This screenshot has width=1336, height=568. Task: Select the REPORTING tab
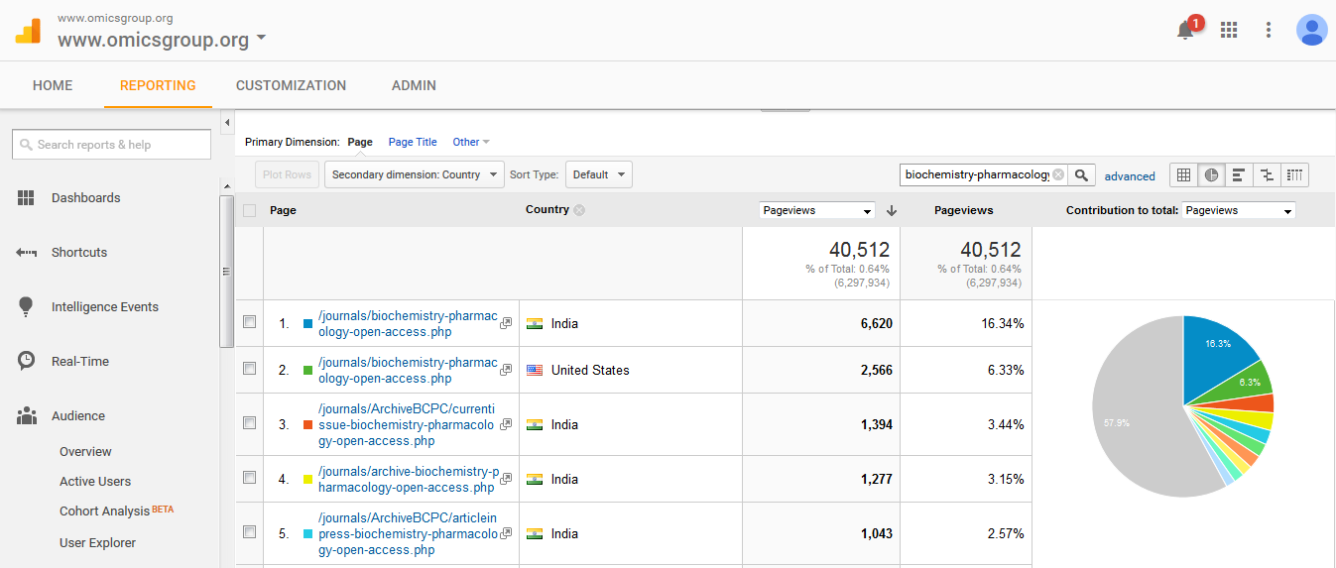tap(158, 85)
